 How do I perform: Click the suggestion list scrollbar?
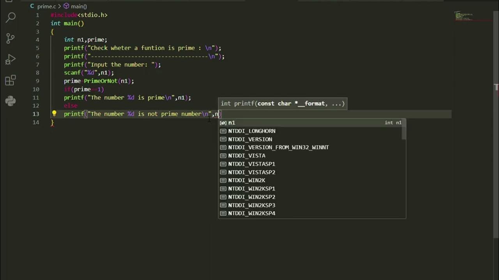[404, 129]
